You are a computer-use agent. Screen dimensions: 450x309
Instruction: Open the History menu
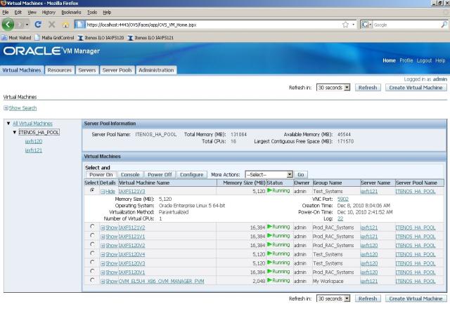(49, 13)
